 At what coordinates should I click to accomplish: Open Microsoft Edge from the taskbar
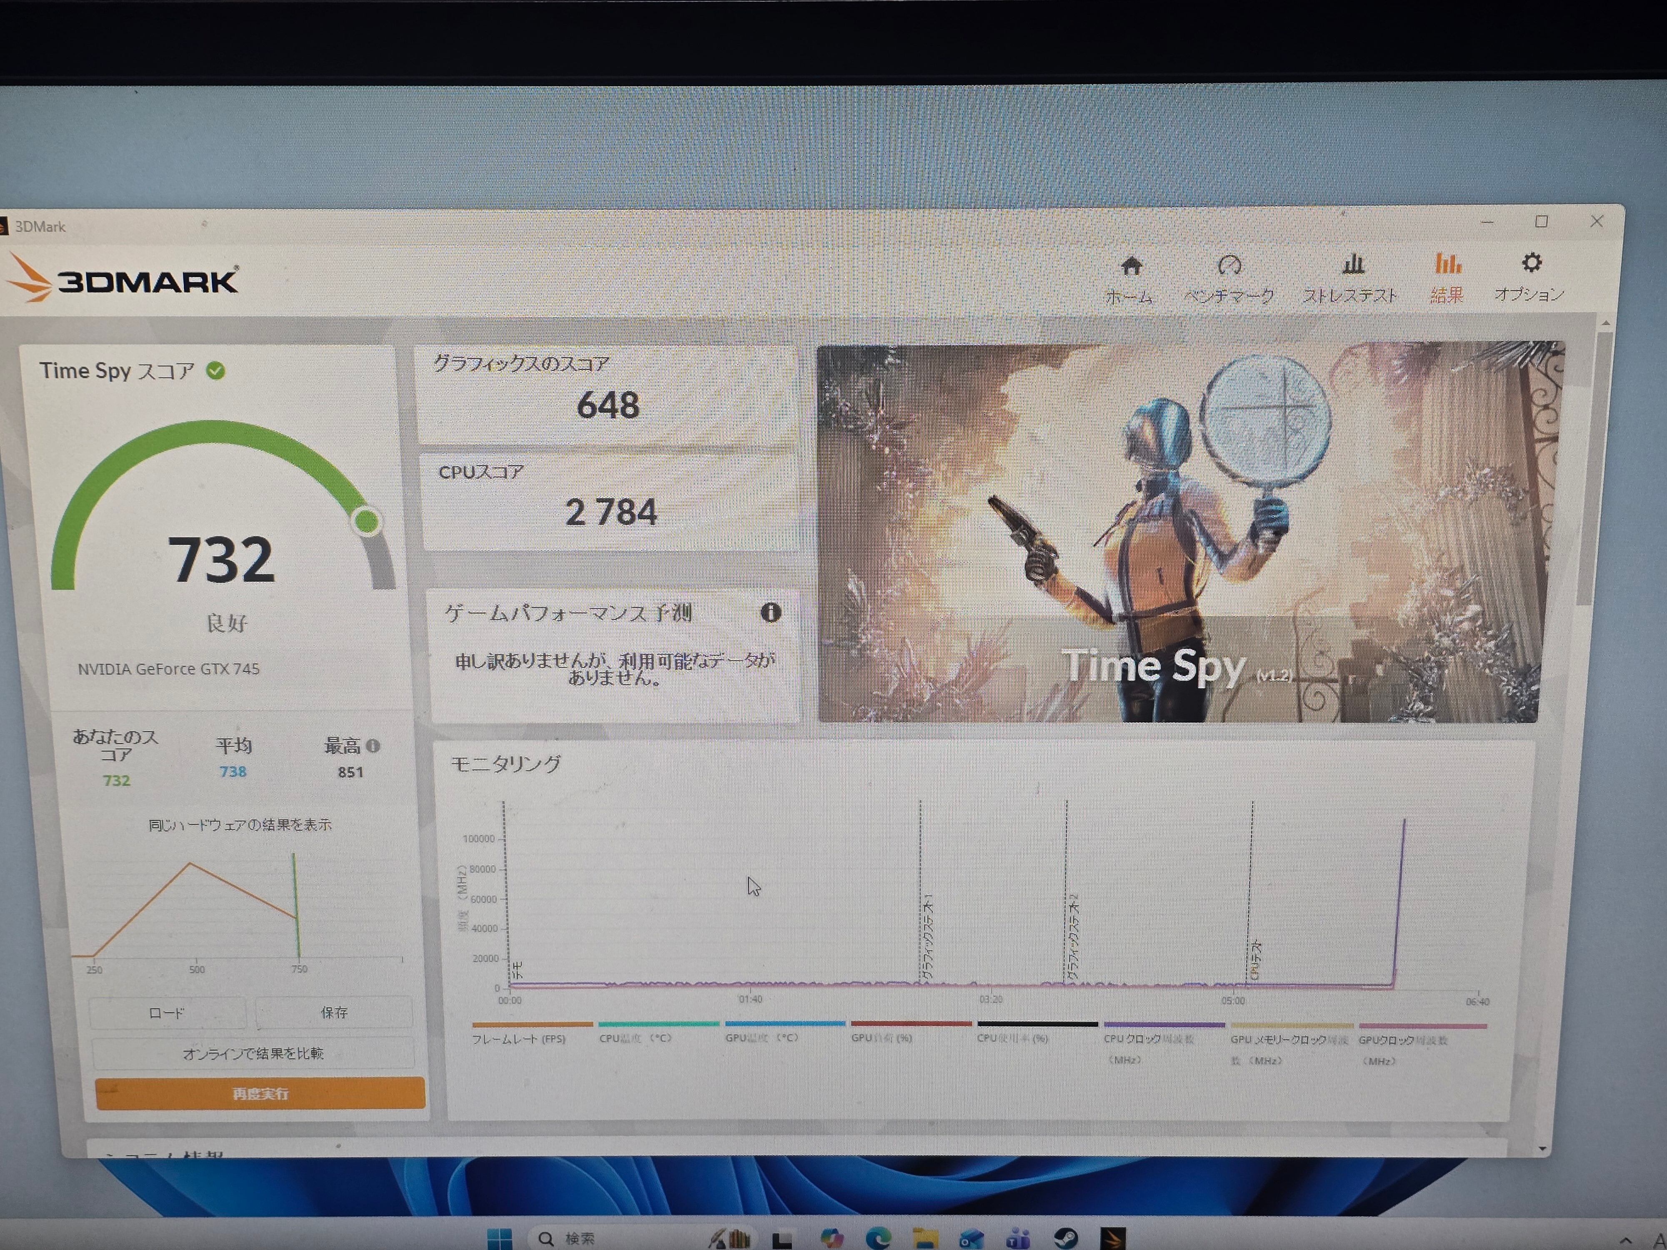(x=878, y=1238)
